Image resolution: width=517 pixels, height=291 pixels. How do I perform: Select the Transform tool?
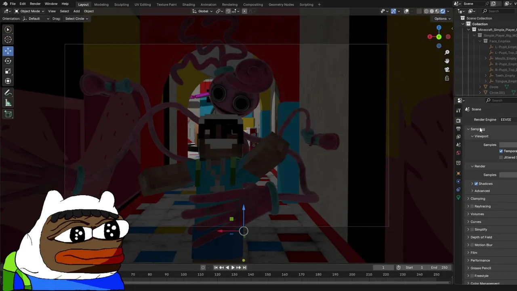coord(8,81)
